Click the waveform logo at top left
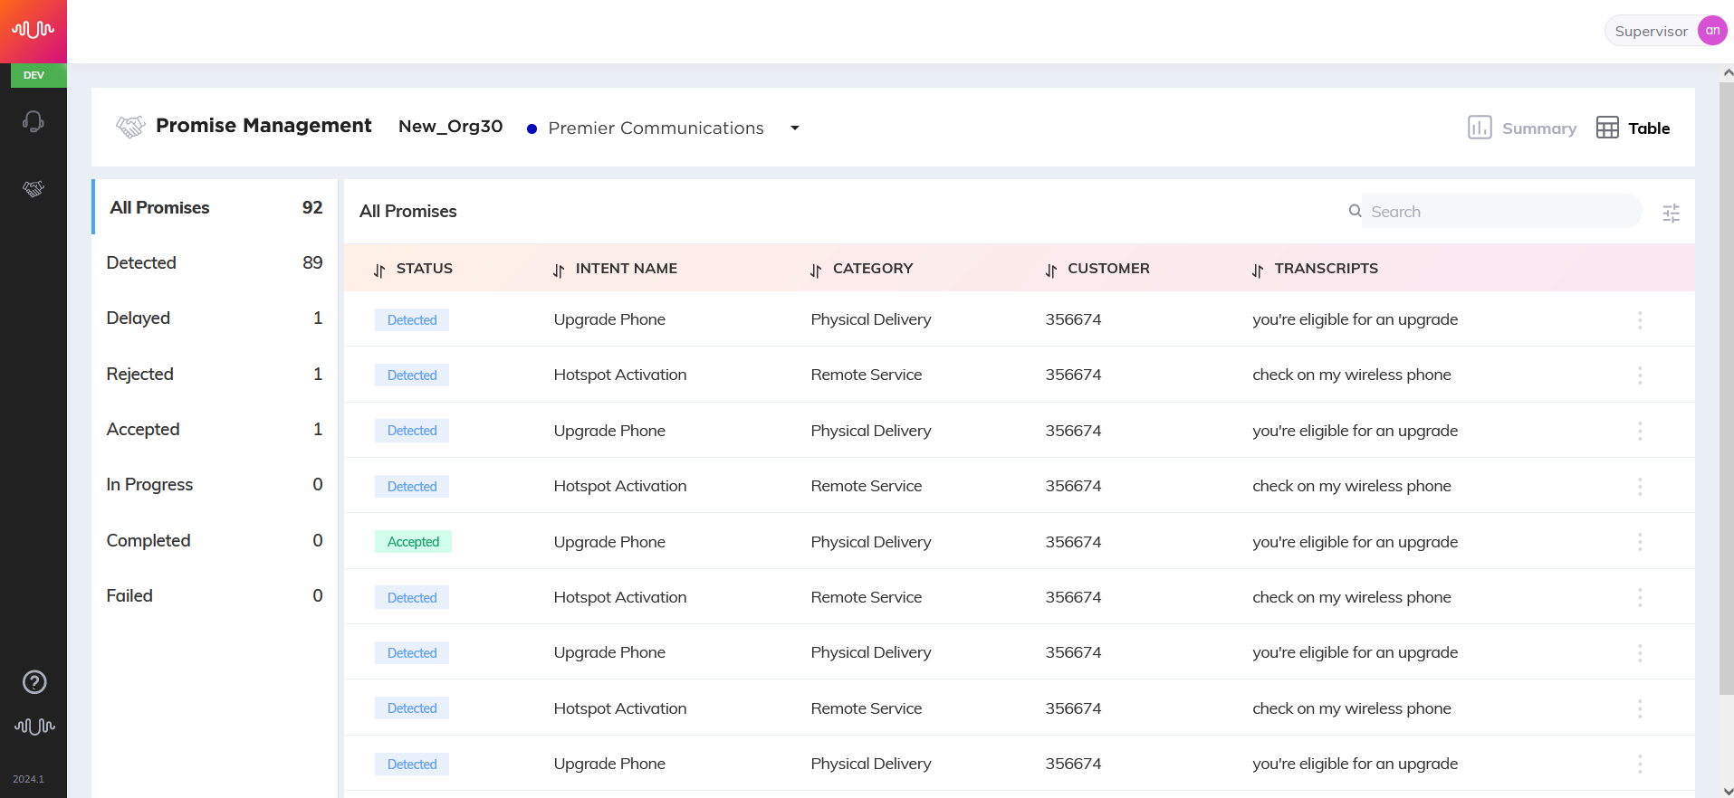The height and width of the screenshot is (798, 1734). (x=34, y=31)
